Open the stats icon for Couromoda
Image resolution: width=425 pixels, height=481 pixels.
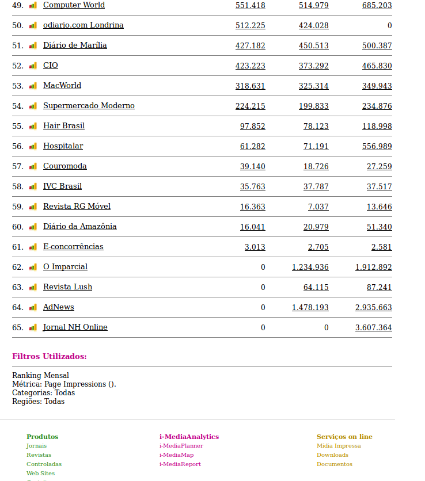pos(33,166)
